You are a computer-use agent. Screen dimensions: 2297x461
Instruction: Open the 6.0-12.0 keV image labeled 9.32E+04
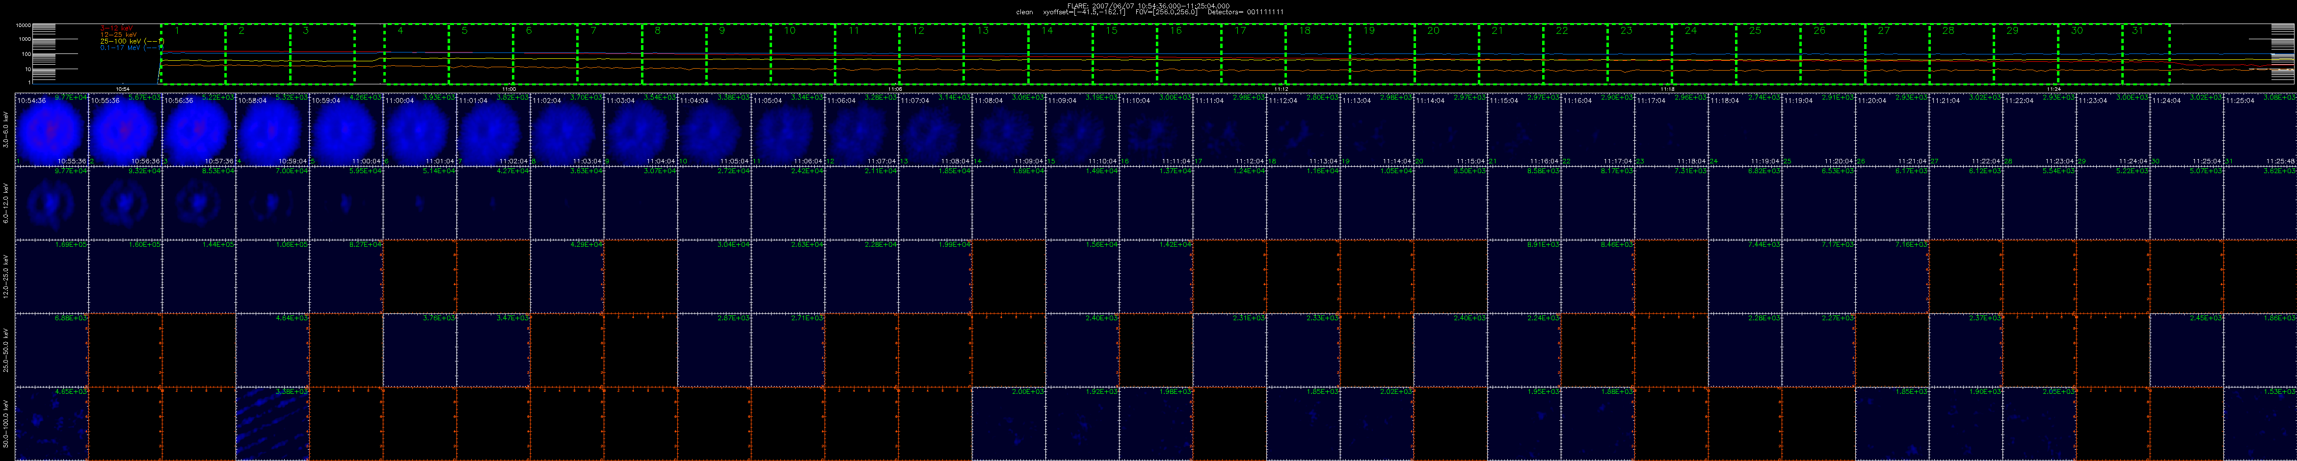[x=125, y=203]
